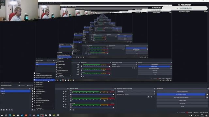Choose Захват экрана in the source menu
Screen dimensions: 209x117
44,87
